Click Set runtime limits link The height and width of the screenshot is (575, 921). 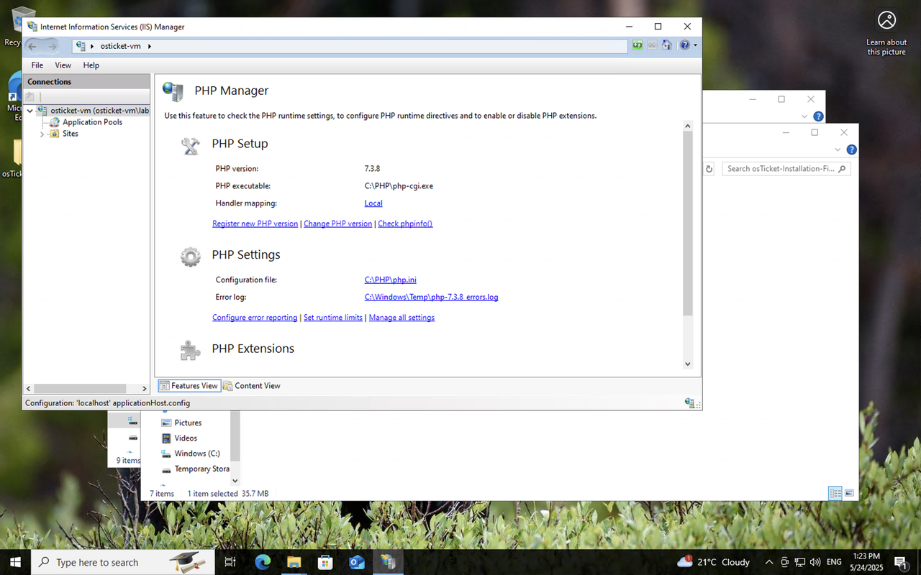(333, 318)
